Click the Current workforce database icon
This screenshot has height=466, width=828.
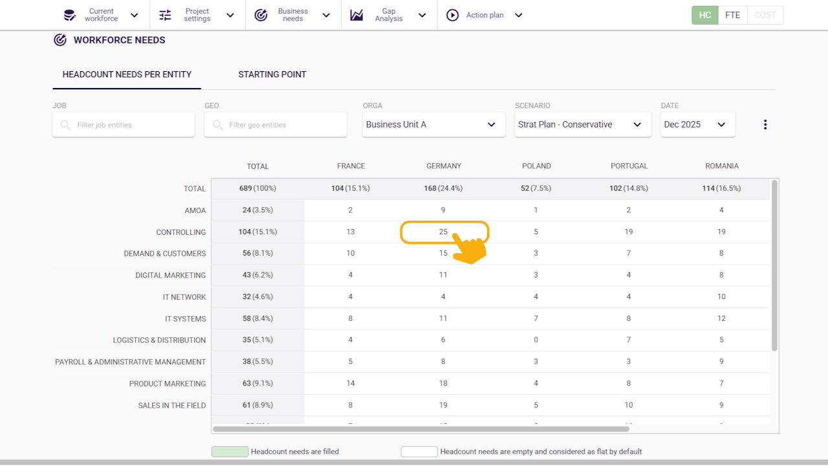pos(69,15)
